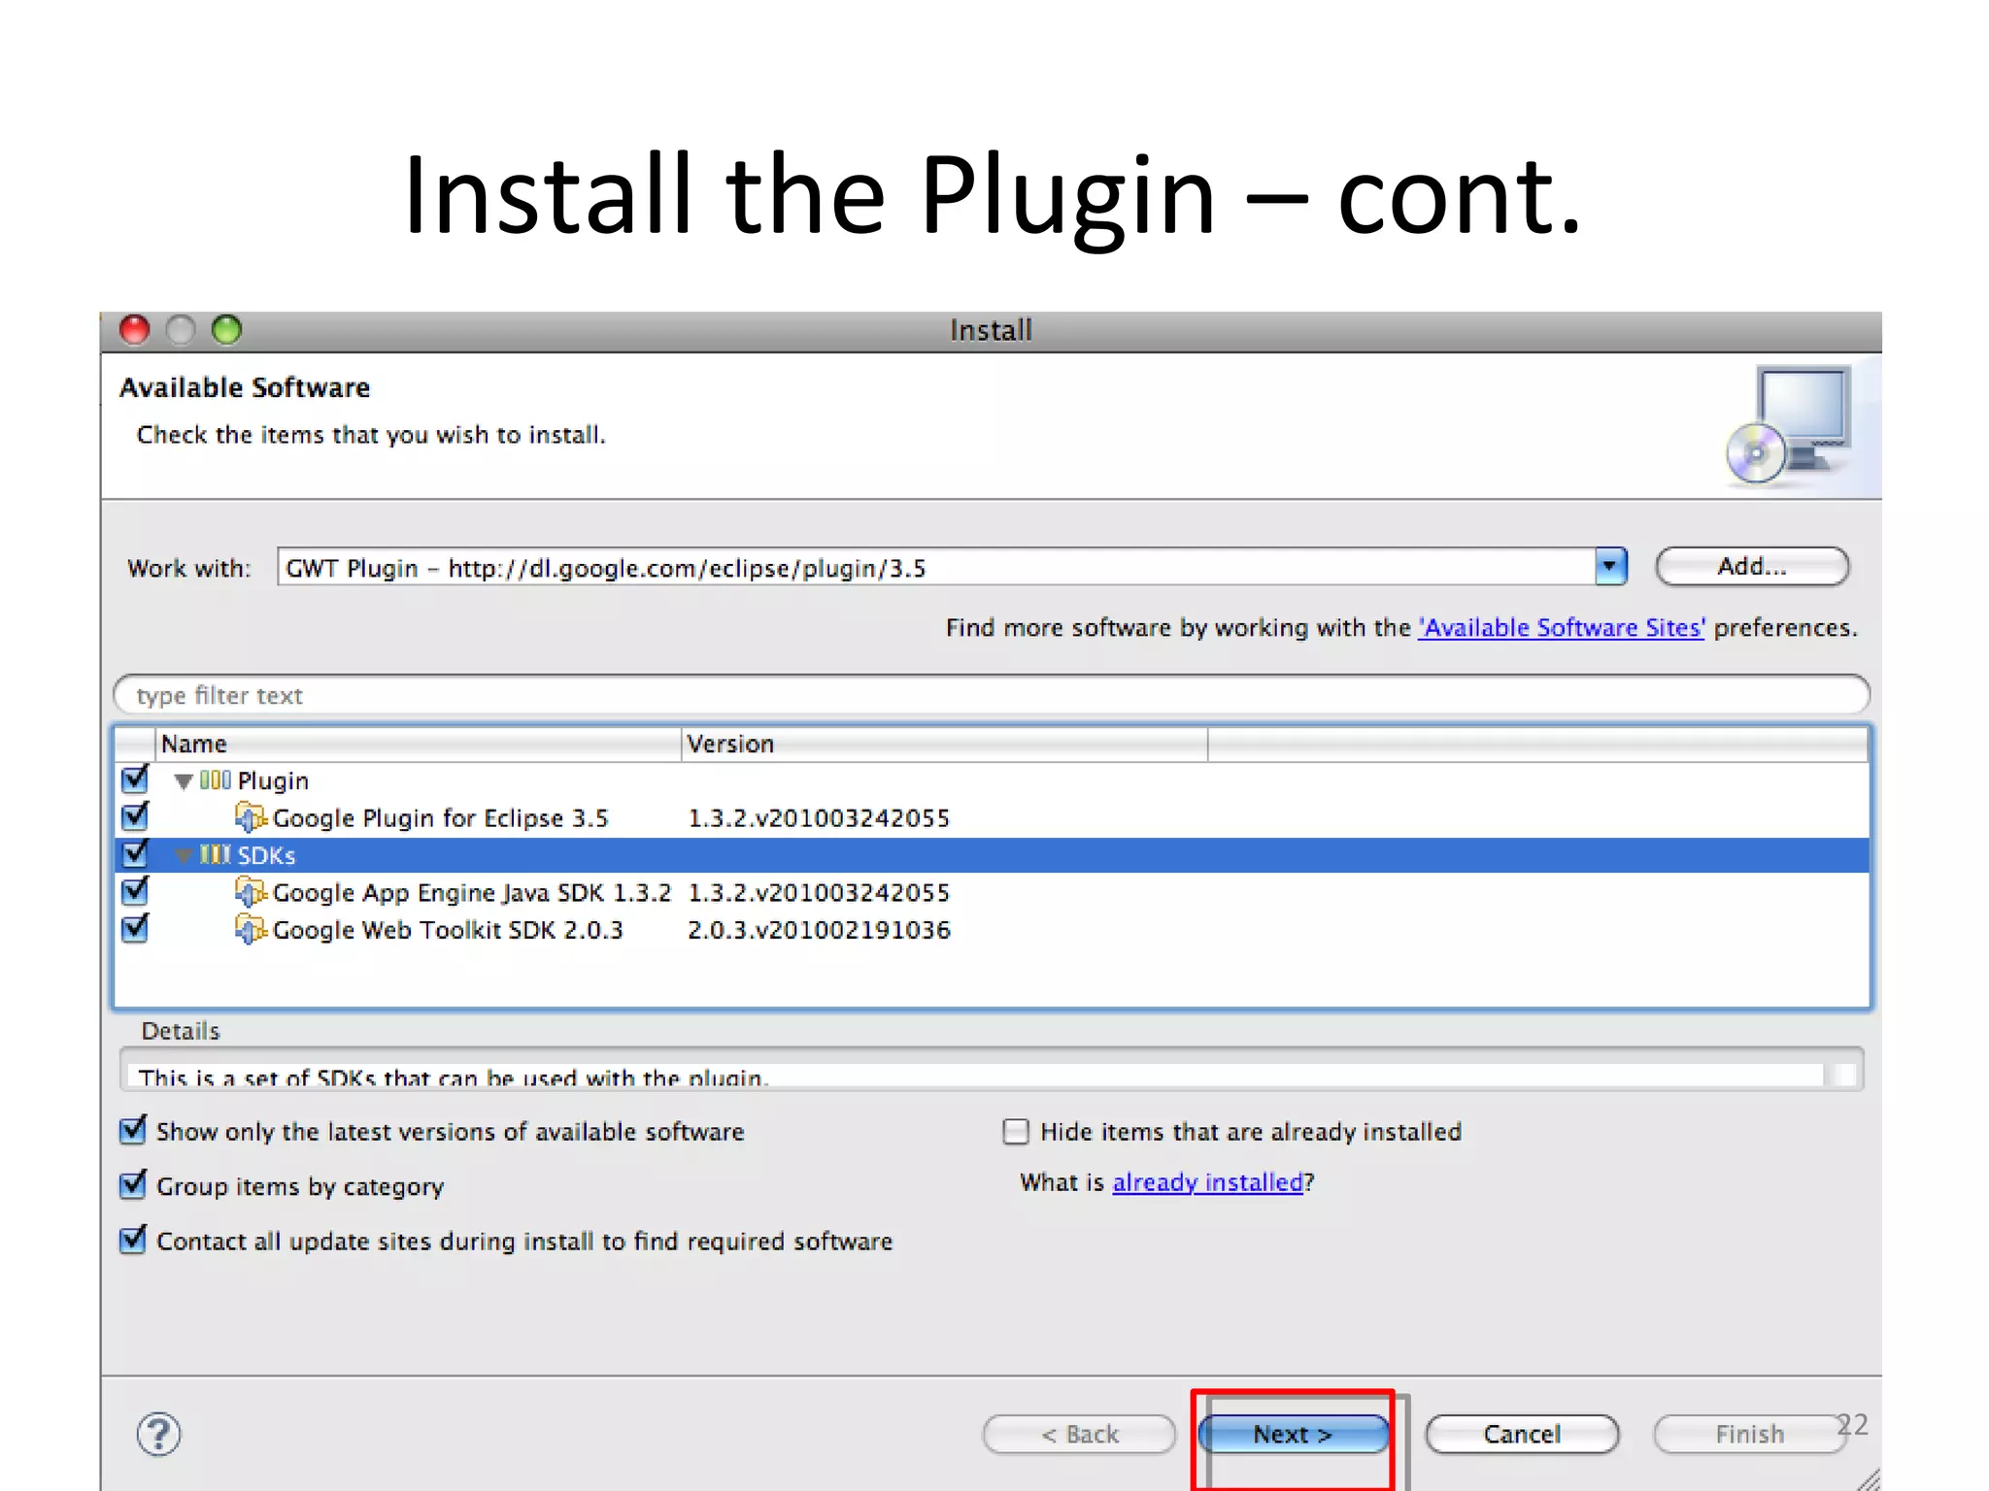The image size is (1989, 1491).
Task: Zoom the Install window green button
Action: click(x=226, y=330)
